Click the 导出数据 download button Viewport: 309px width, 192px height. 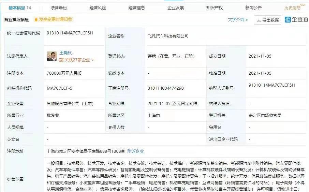pyautogui.click(x=268, y=20)
